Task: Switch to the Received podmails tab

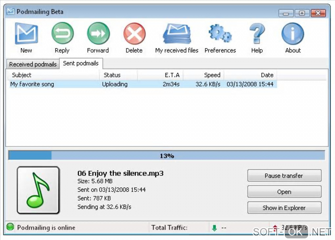Action: coord(33,64)
